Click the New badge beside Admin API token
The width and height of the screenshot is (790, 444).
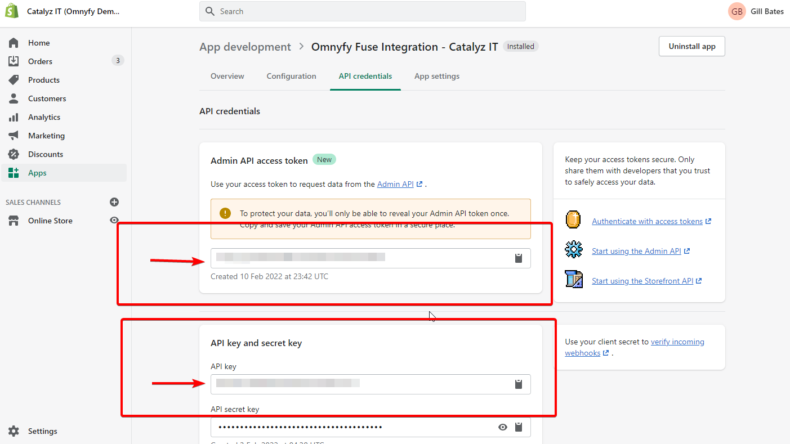(324, 160)
